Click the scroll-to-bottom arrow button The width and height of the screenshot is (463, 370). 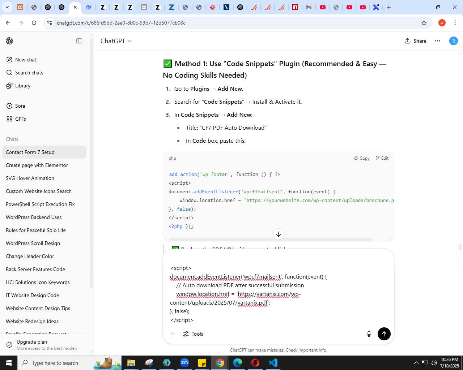[x=279, y=234]
